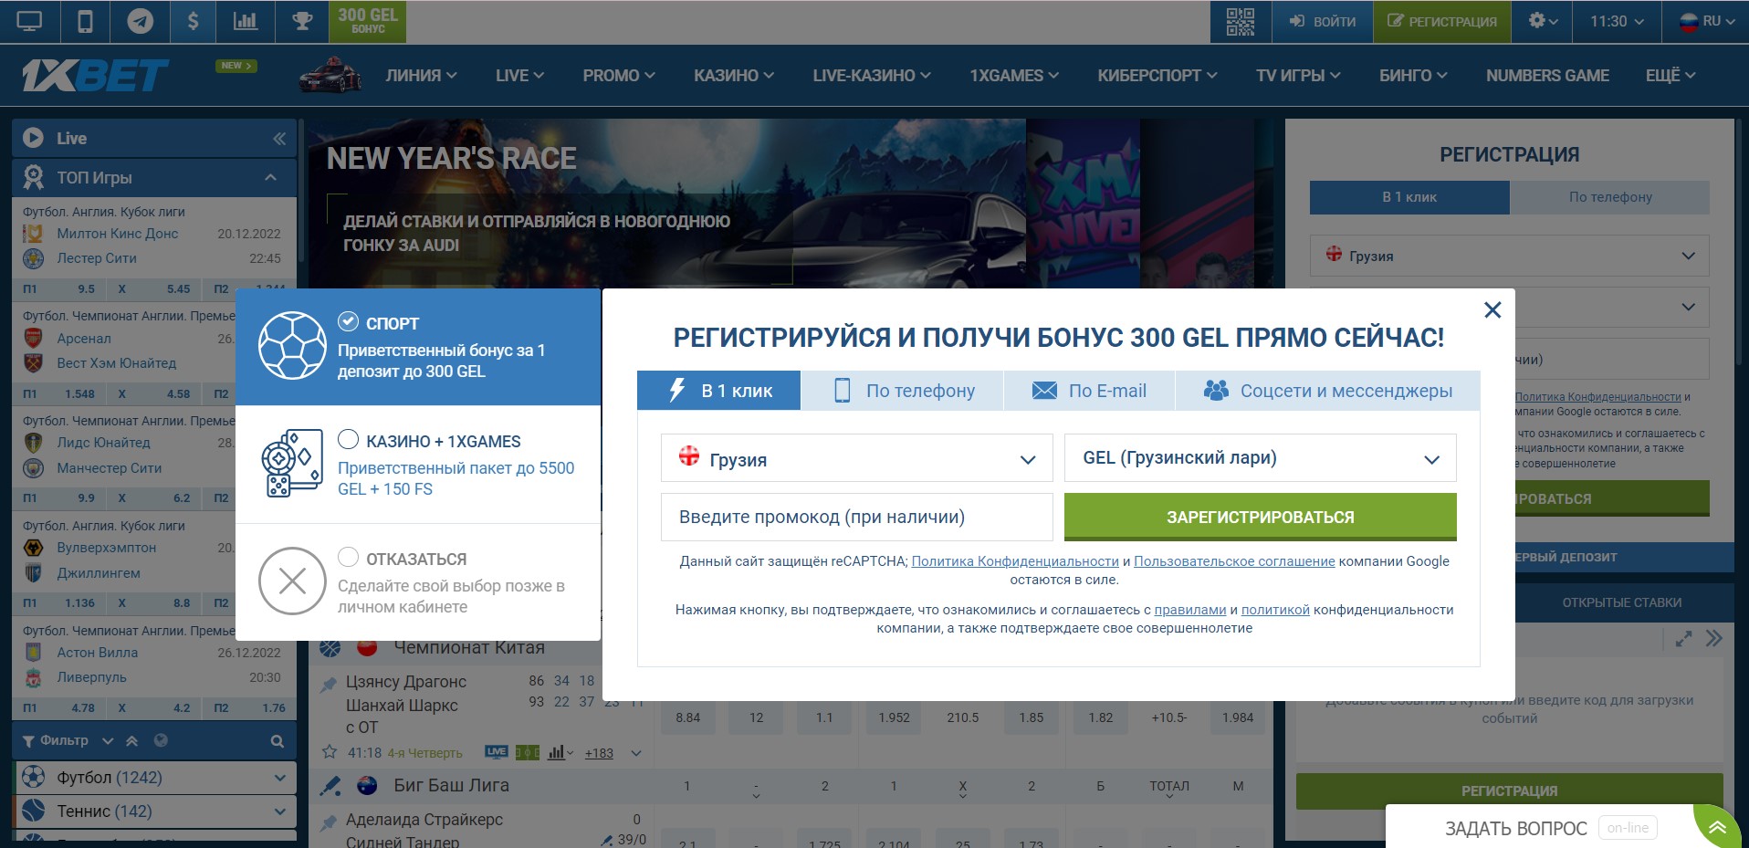Collapse the ТОП Игры section chevron
Viewport: 1749px width, 848px height.
[270, 177]
